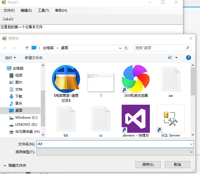Viewport: 200px width, 174px height.
Task: Open the 工具(T) menu in Form1
Action: pos(43,11)
